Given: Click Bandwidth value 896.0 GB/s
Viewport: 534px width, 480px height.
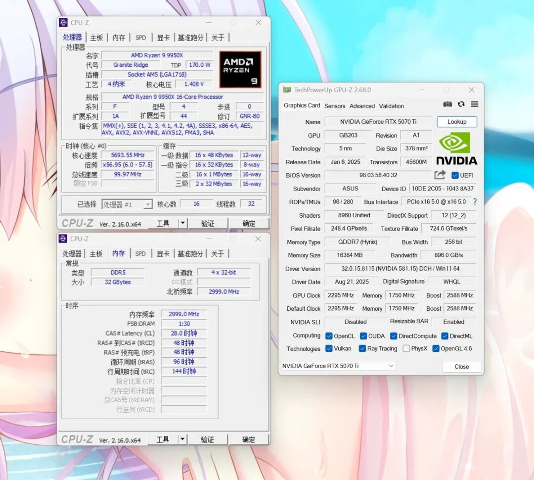Looking at the screenshot, I should pos(448,255).
